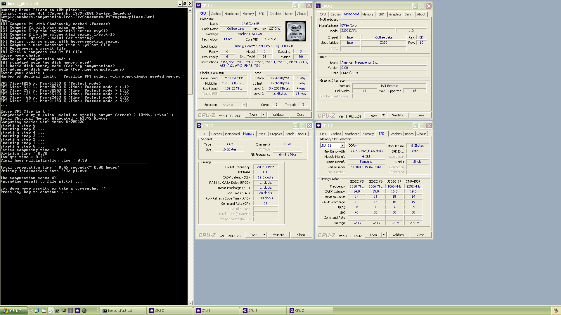Click the Intel Core i9 logo image

pos(296,31)
